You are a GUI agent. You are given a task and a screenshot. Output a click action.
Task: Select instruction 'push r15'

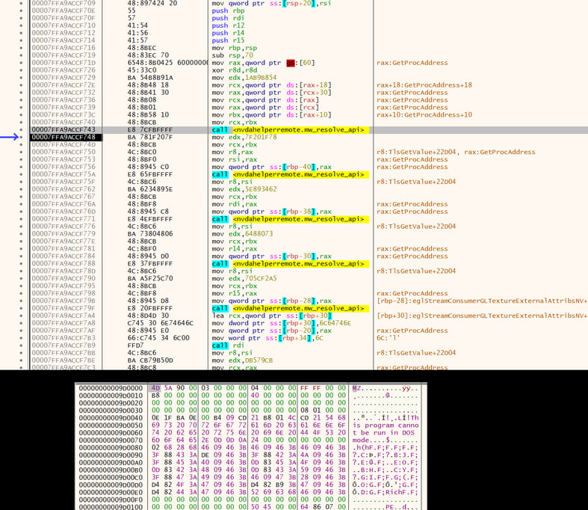pos(228,40)
